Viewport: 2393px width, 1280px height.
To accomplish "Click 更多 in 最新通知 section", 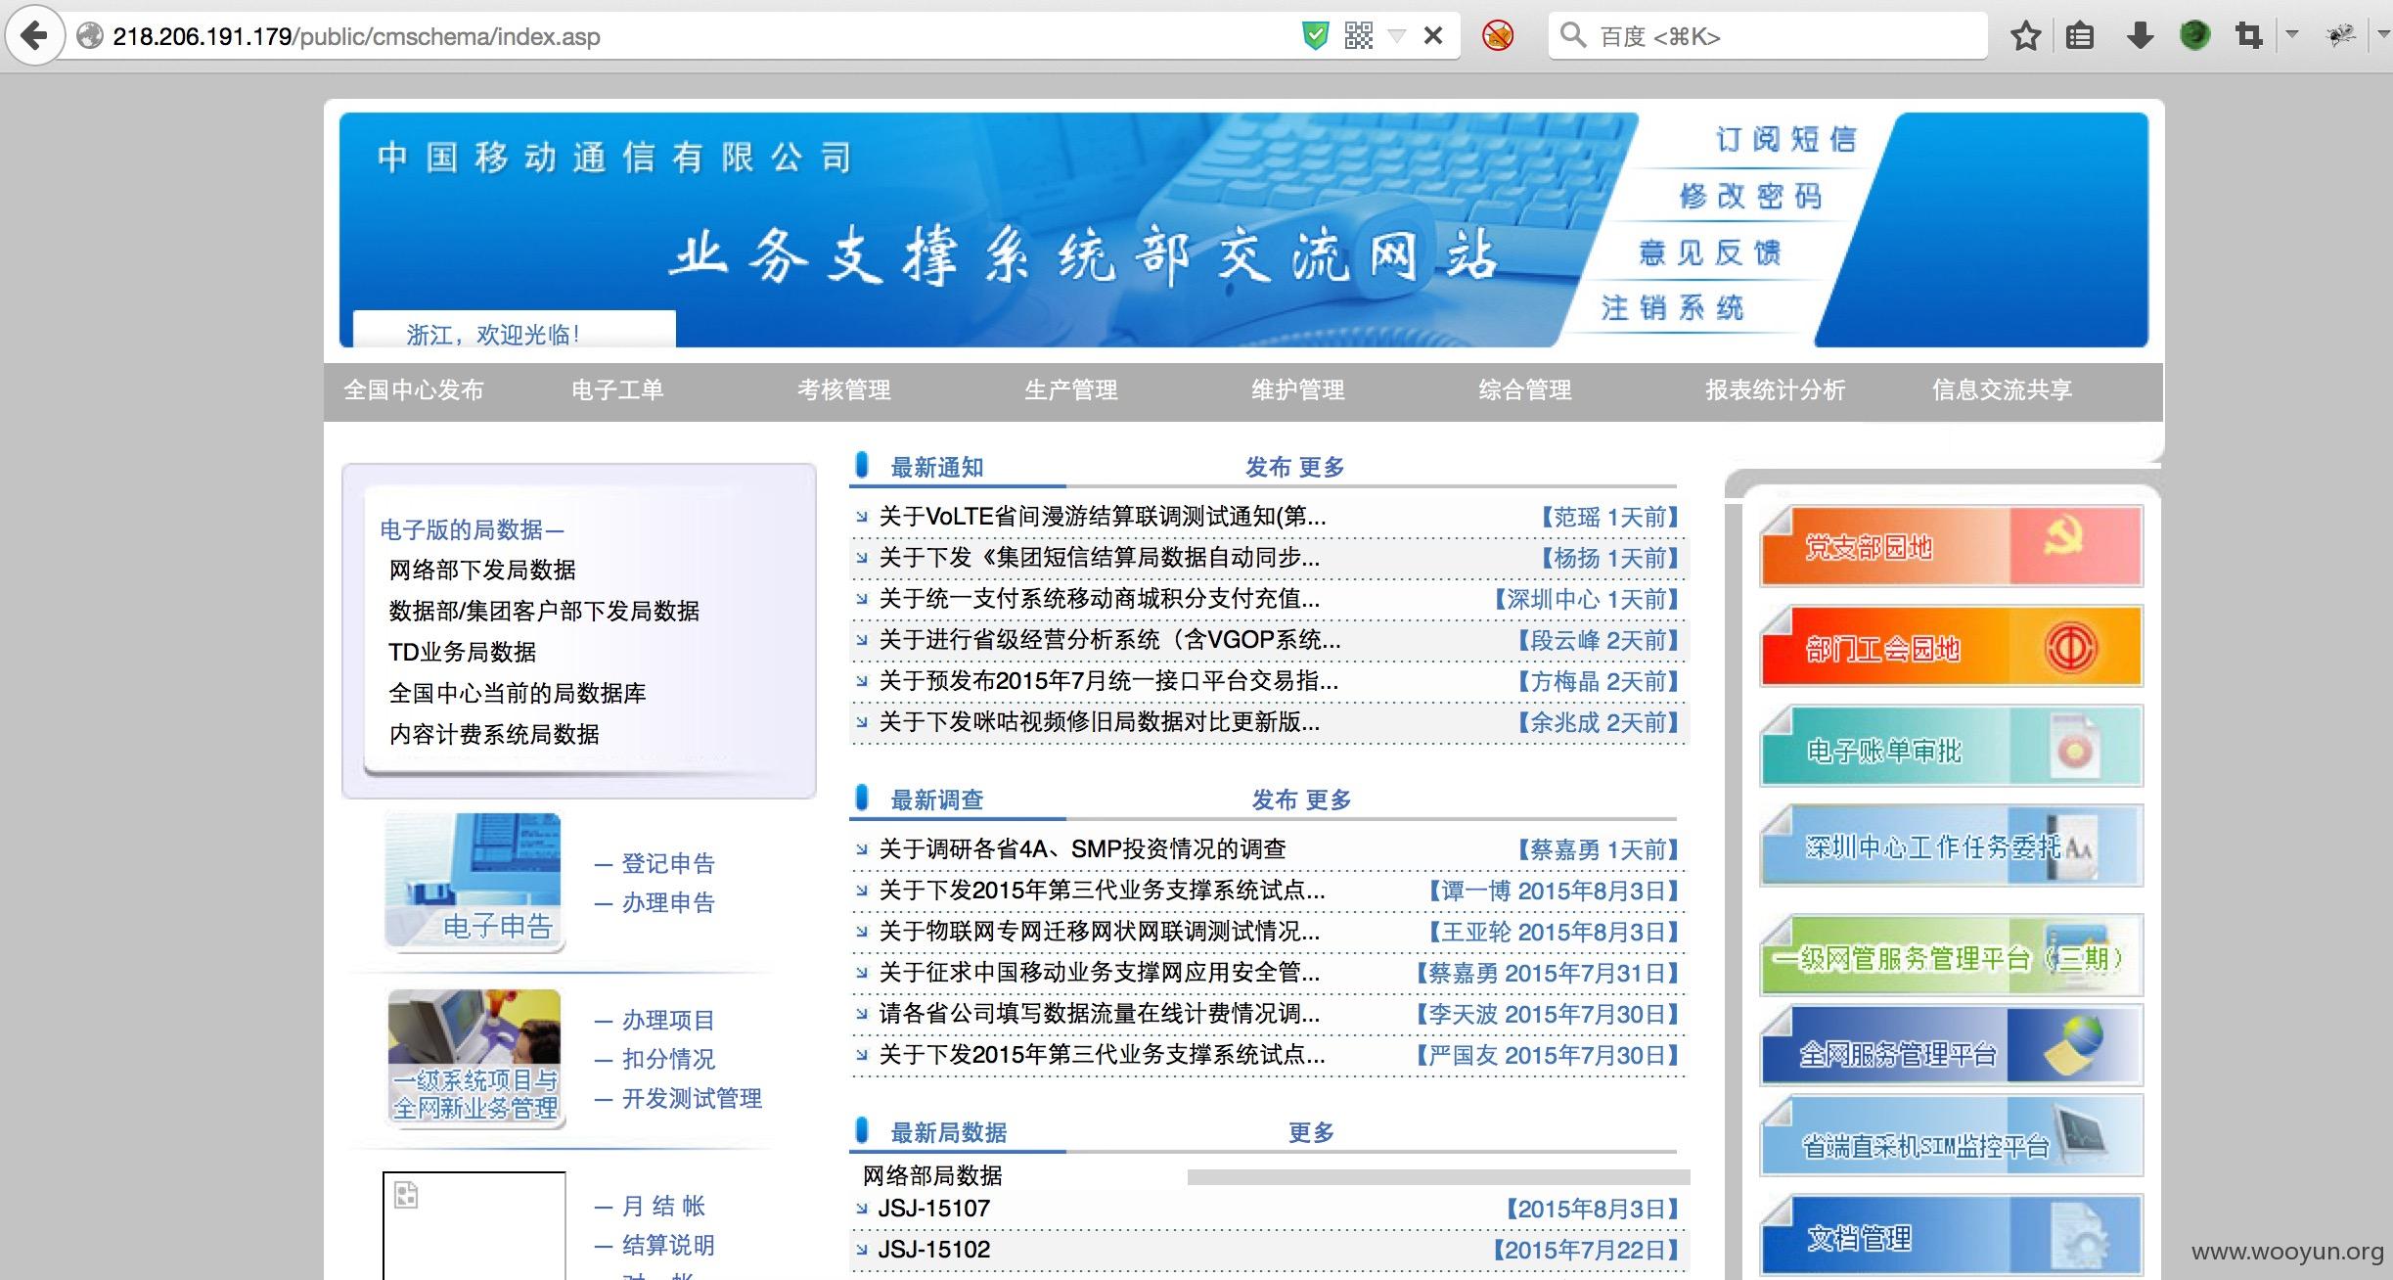I will pyautogui.click(x=1321, y=467).
